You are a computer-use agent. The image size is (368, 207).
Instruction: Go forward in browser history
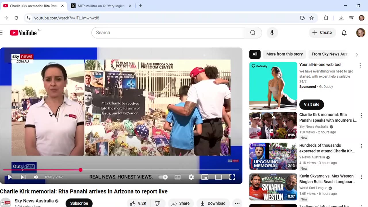(x=6, y=18)
